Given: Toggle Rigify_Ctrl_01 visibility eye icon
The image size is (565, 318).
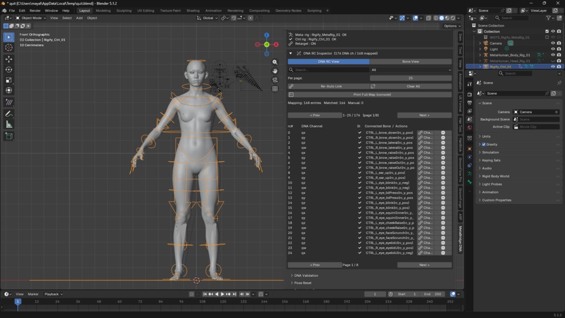Looking at the screenshot, I should (553, 67).
